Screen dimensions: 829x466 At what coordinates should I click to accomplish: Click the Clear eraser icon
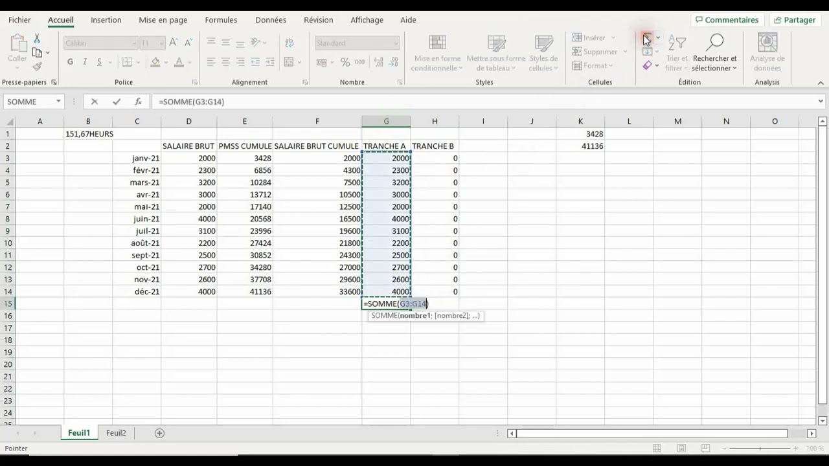pos(647,65)
